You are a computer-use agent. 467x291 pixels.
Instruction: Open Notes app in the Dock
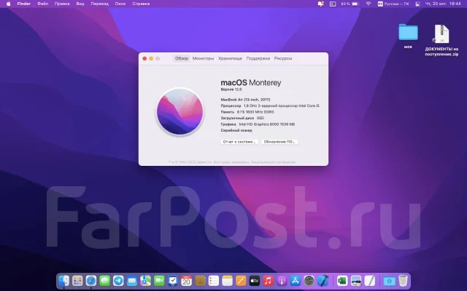click(x=227, y=281)
